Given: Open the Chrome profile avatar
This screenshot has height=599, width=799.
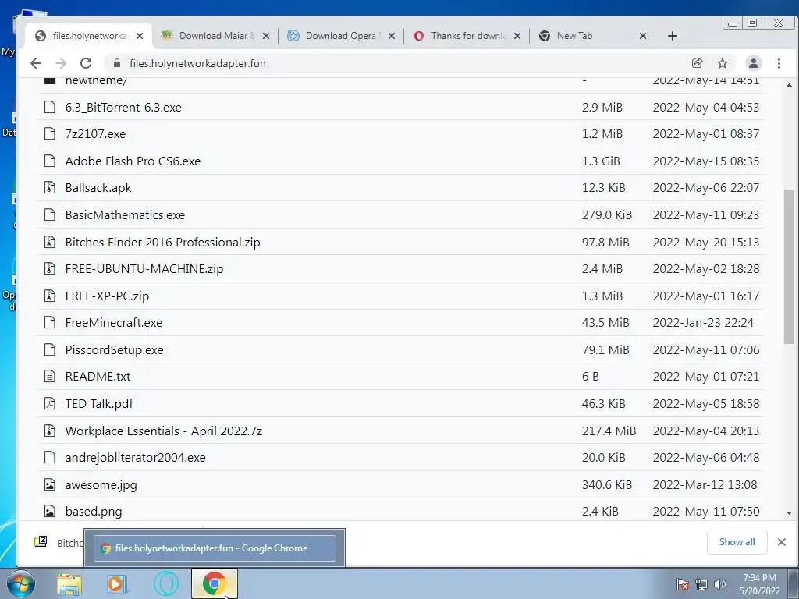Looking at the screenshot, I should pyautogui.click(x=753, y=63).
